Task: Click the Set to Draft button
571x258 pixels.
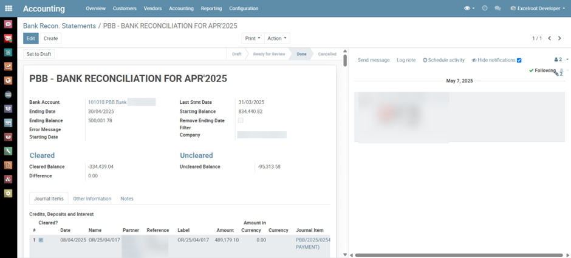Action: point(39,54)
